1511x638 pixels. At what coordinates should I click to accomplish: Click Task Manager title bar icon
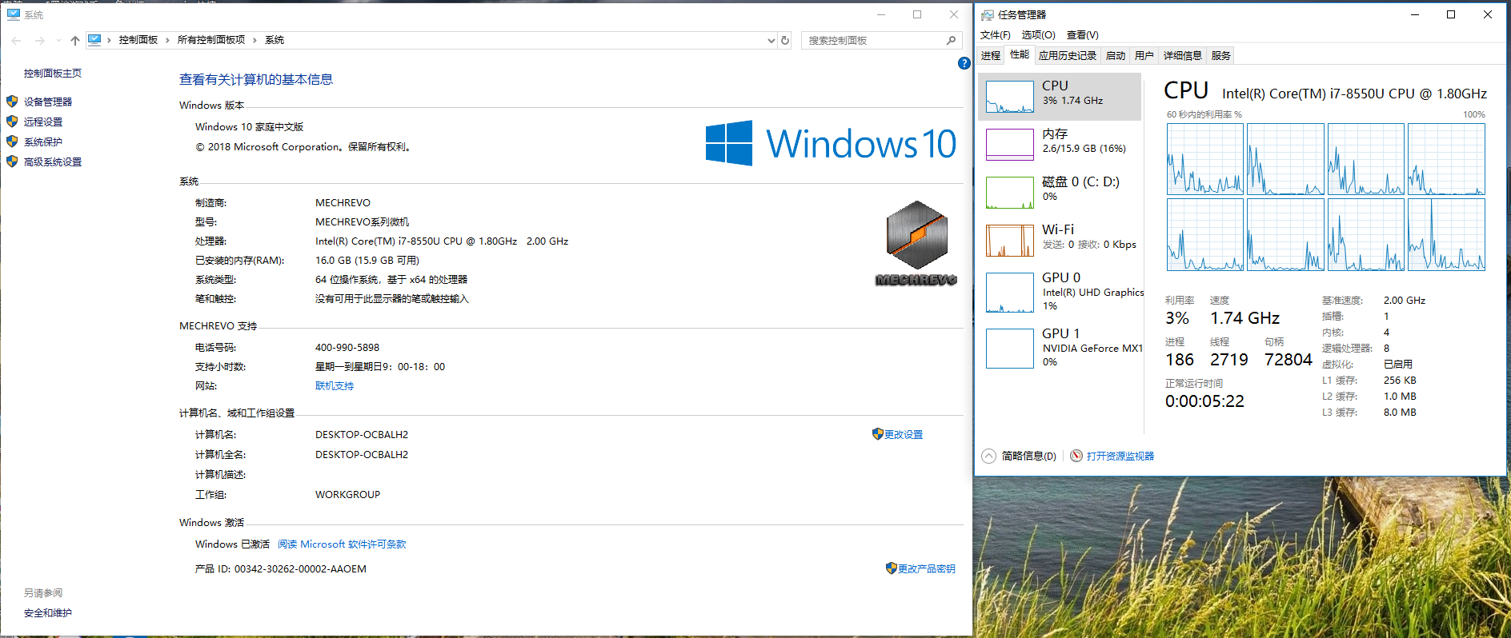988,14
